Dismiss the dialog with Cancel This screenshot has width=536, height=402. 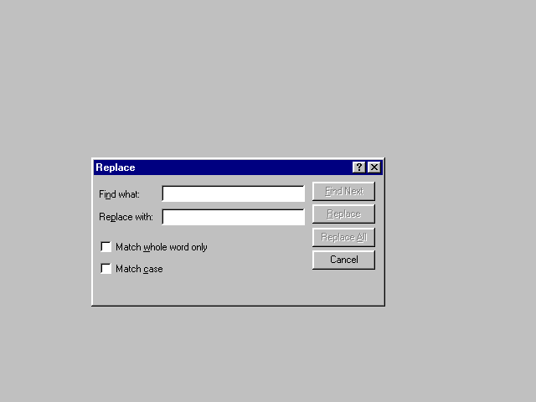point(343,260)
